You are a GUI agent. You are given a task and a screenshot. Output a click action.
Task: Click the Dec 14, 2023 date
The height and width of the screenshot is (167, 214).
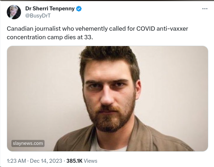coord(45,161)
